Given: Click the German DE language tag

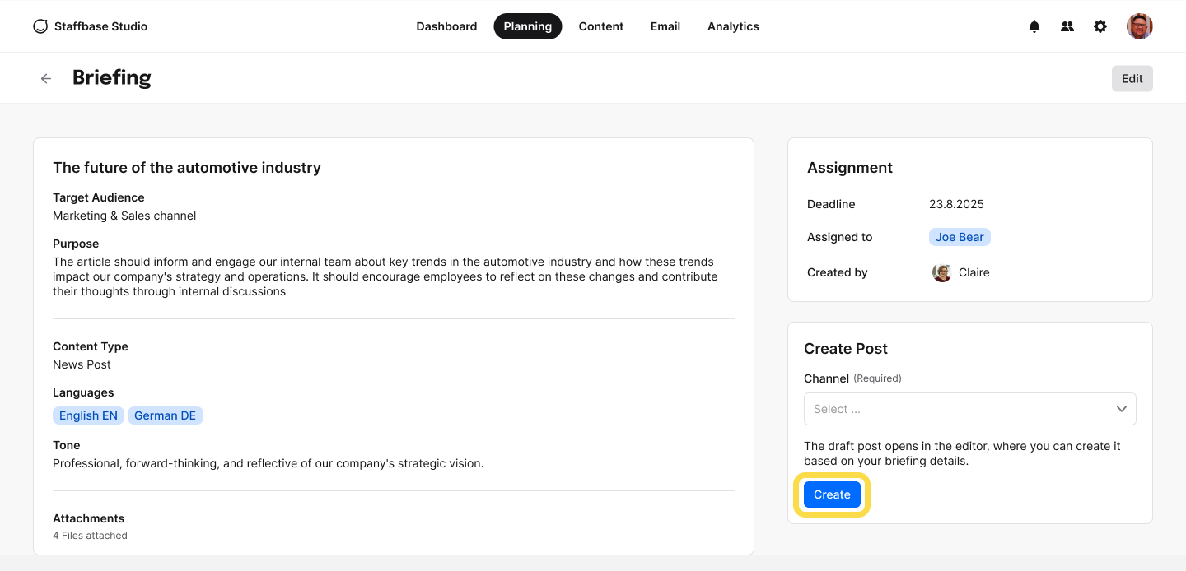Looking at the screenshot, I should click(x=166, y=415).
